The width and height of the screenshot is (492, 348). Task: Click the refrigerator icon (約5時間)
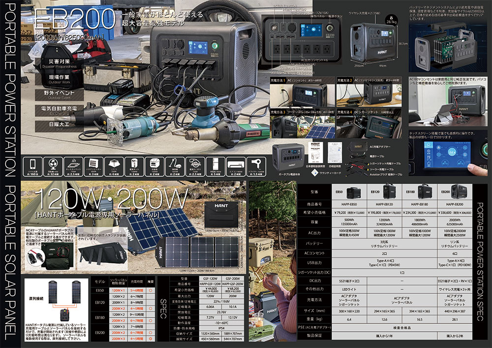215,167
